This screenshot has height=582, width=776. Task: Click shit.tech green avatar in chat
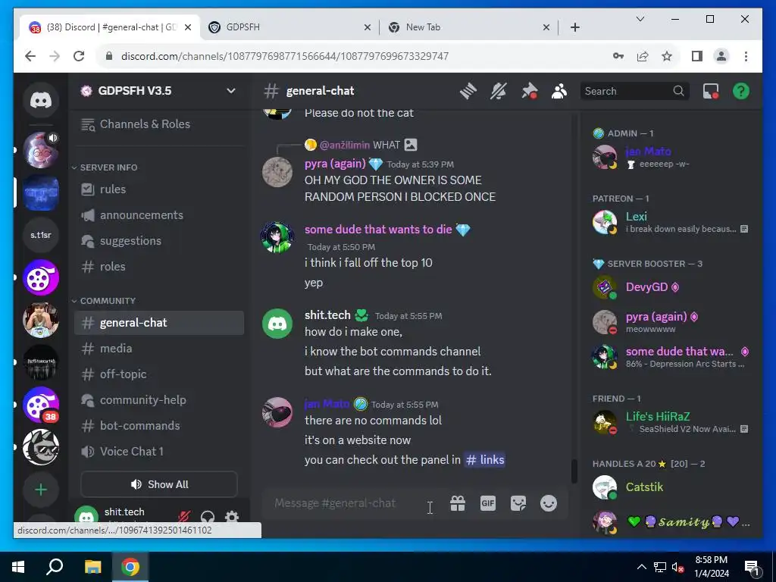tap(277, 323)
